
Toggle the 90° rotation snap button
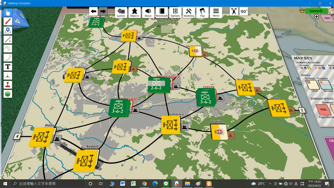click(244, 12)
